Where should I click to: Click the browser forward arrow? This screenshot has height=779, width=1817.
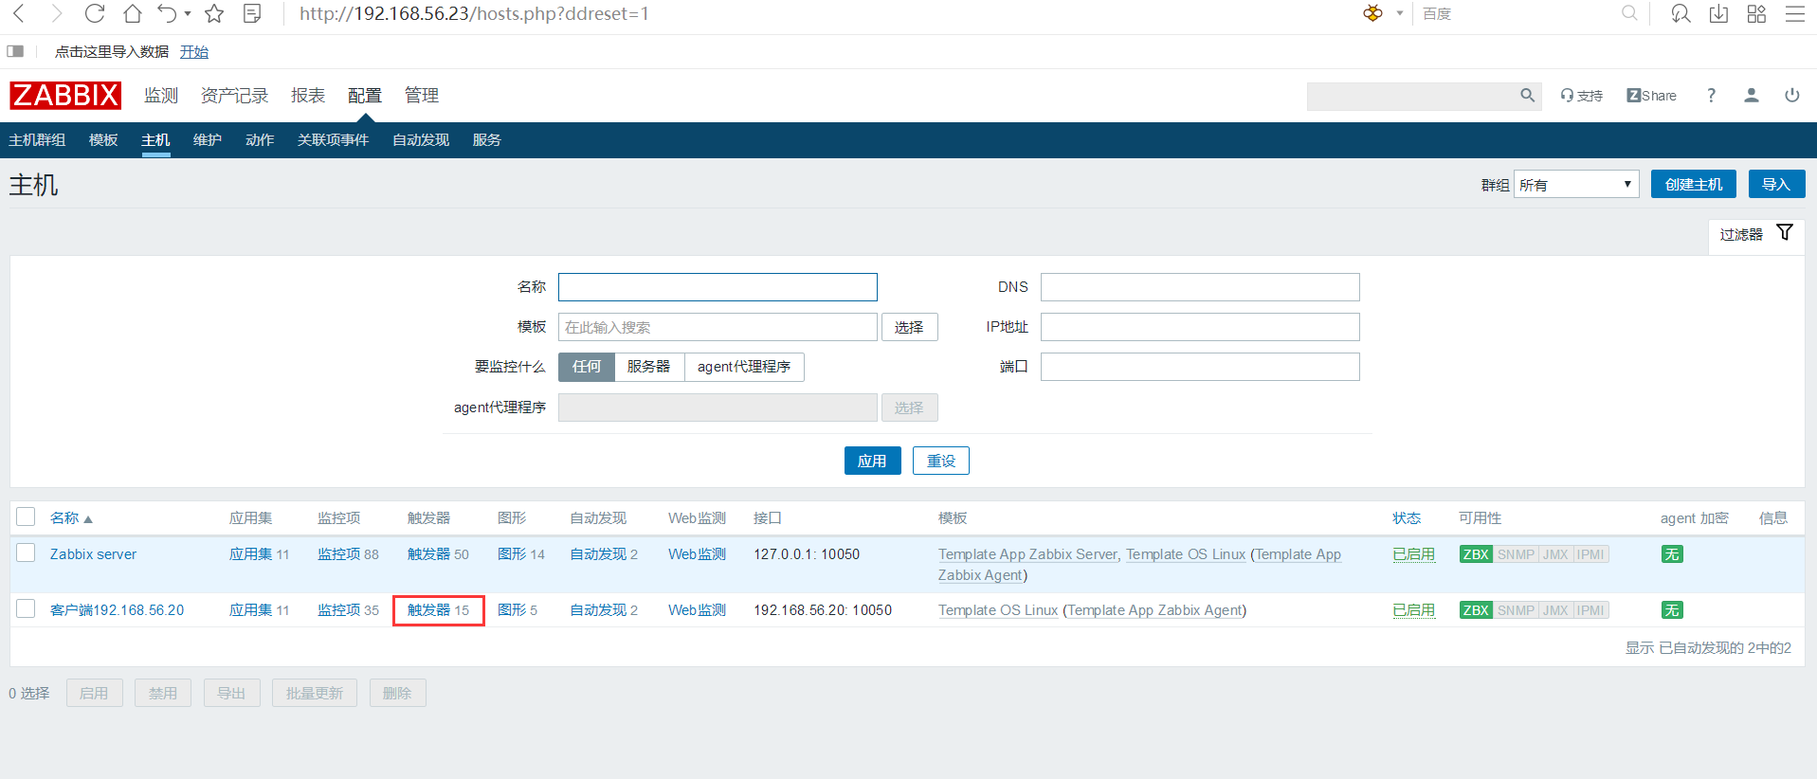56,13
